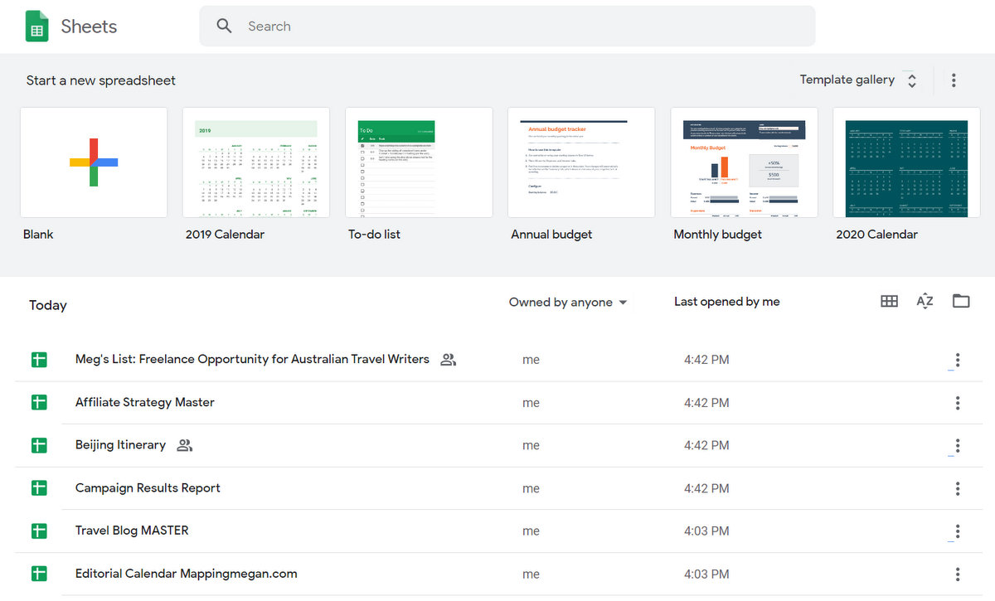
Task: Open the file picker folder icon
Action: coord(961,302)
